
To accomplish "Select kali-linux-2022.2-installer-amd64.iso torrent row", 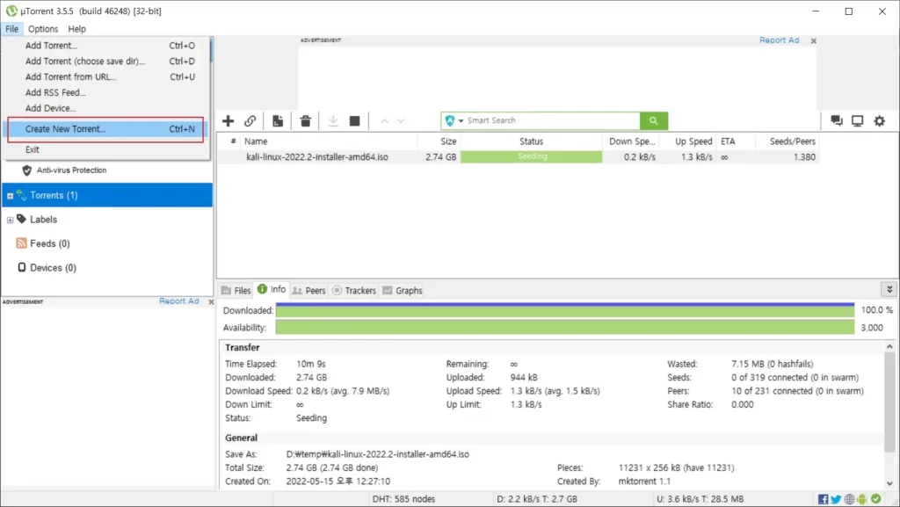I will [x=519, y=157].
